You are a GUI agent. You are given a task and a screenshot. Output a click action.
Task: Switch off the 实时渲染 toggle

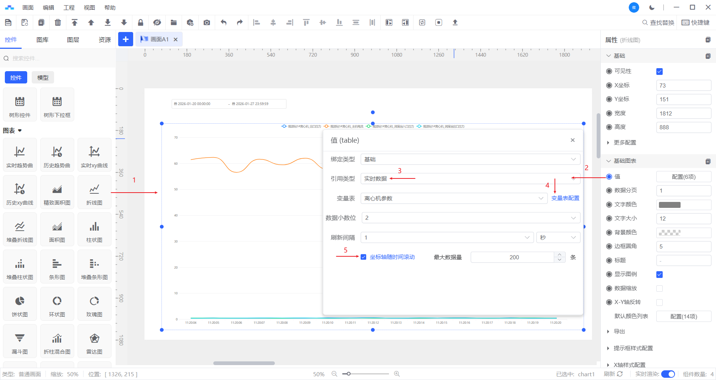[x=668, y=374]
